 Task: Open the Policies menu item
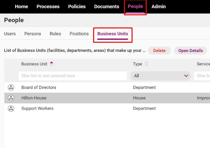coord(77,6)
